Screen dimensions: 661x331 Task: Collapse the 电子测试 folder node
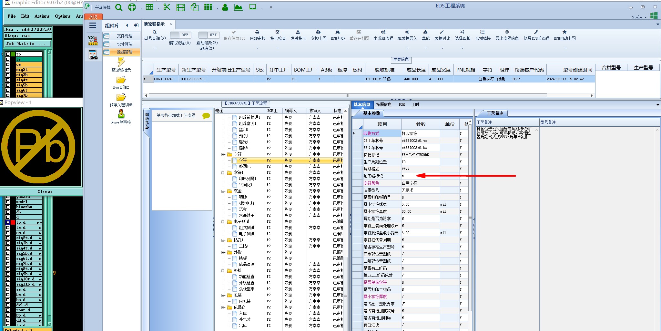click(223, 222)
